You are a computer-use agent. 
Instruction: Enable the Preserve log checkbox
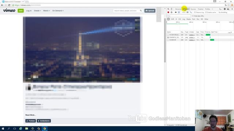195,12
